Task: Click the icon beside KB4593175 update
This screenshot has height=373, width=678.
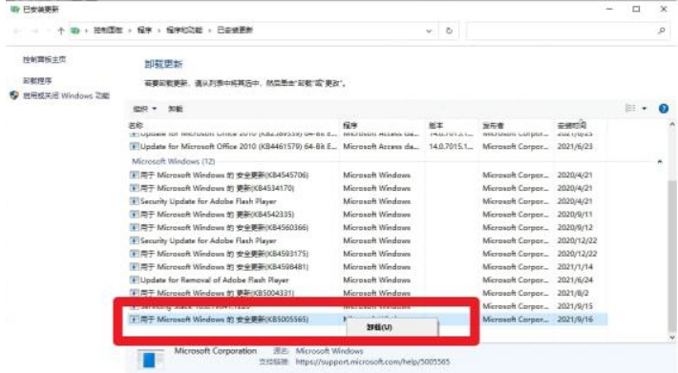Action: pos(134,254)
